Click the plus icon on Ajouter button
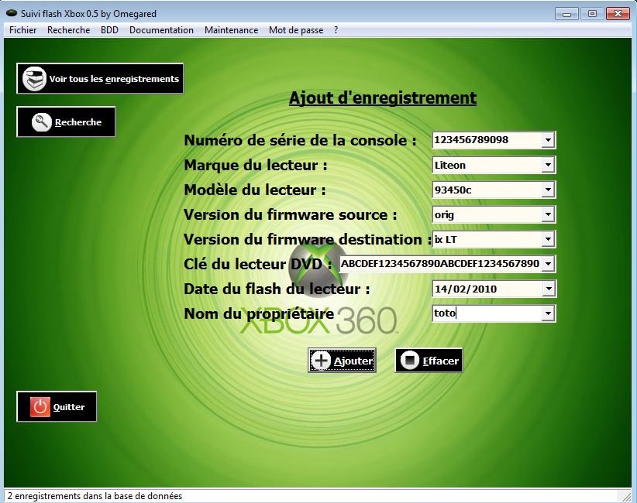Viewport: 637px width, 503px height. coord(321,360)
